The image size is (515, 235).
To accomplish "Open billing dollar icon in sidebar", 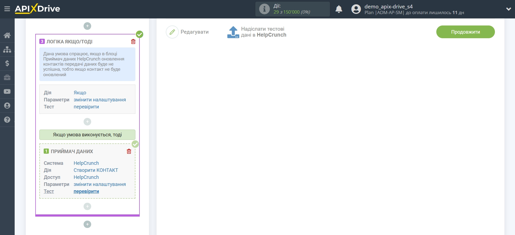I will tap(7, 63).
